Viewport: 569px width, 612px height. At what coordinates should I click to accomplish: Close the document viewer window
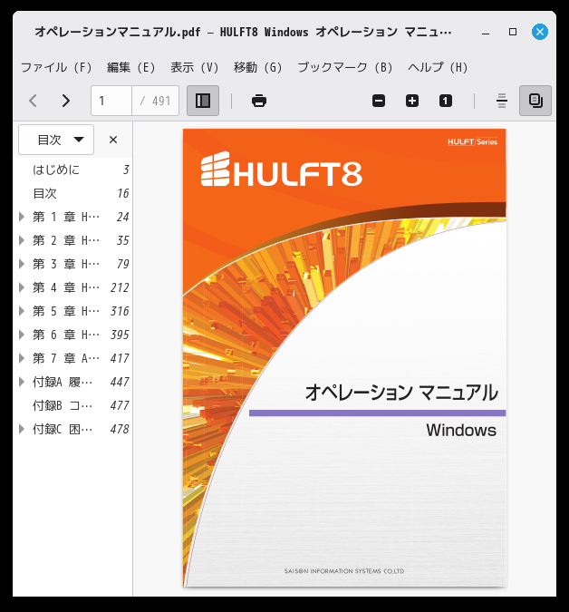click(540, 32)
